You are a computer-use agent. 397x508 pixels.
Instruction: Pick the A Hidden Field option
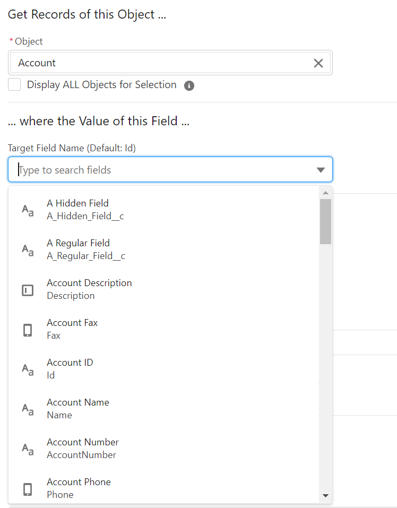(x=77, y=209)
